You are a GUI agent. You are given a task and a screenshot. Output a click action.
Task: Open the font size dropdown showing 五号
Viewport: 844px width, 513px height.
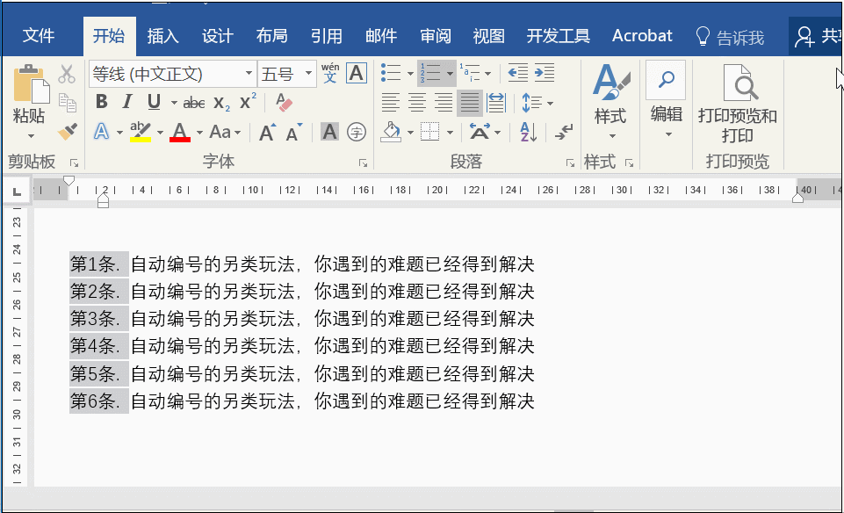pyautogui.click(x=308, y=73)
